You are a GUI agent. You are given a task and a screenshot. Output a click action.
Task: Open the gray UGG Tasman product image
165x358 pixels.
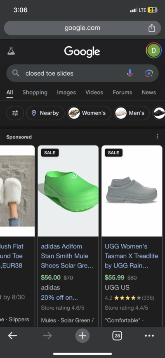pos(132,191)
